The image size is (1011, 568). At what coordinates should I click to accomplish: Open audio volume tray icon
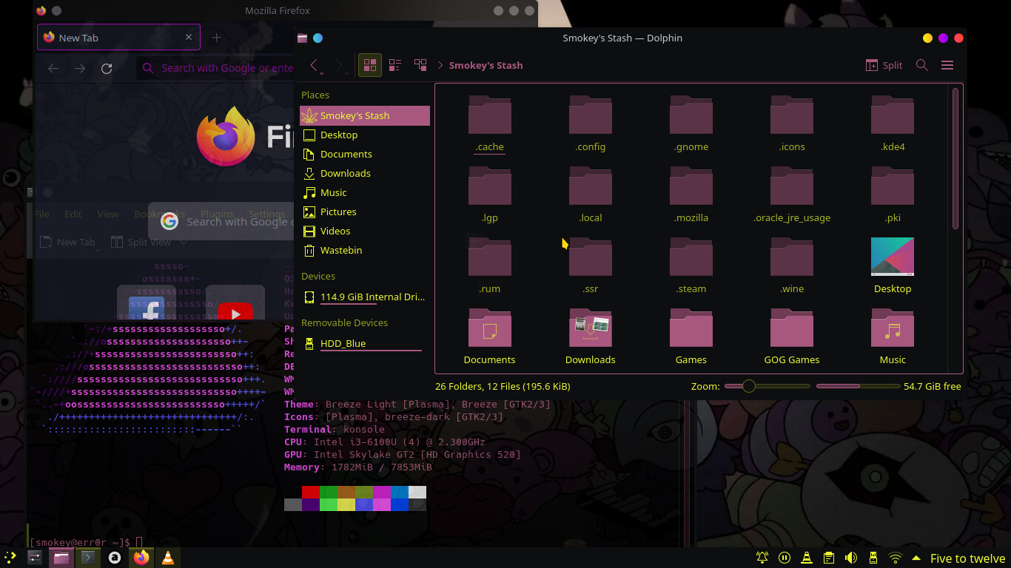(x=851, y=558)
